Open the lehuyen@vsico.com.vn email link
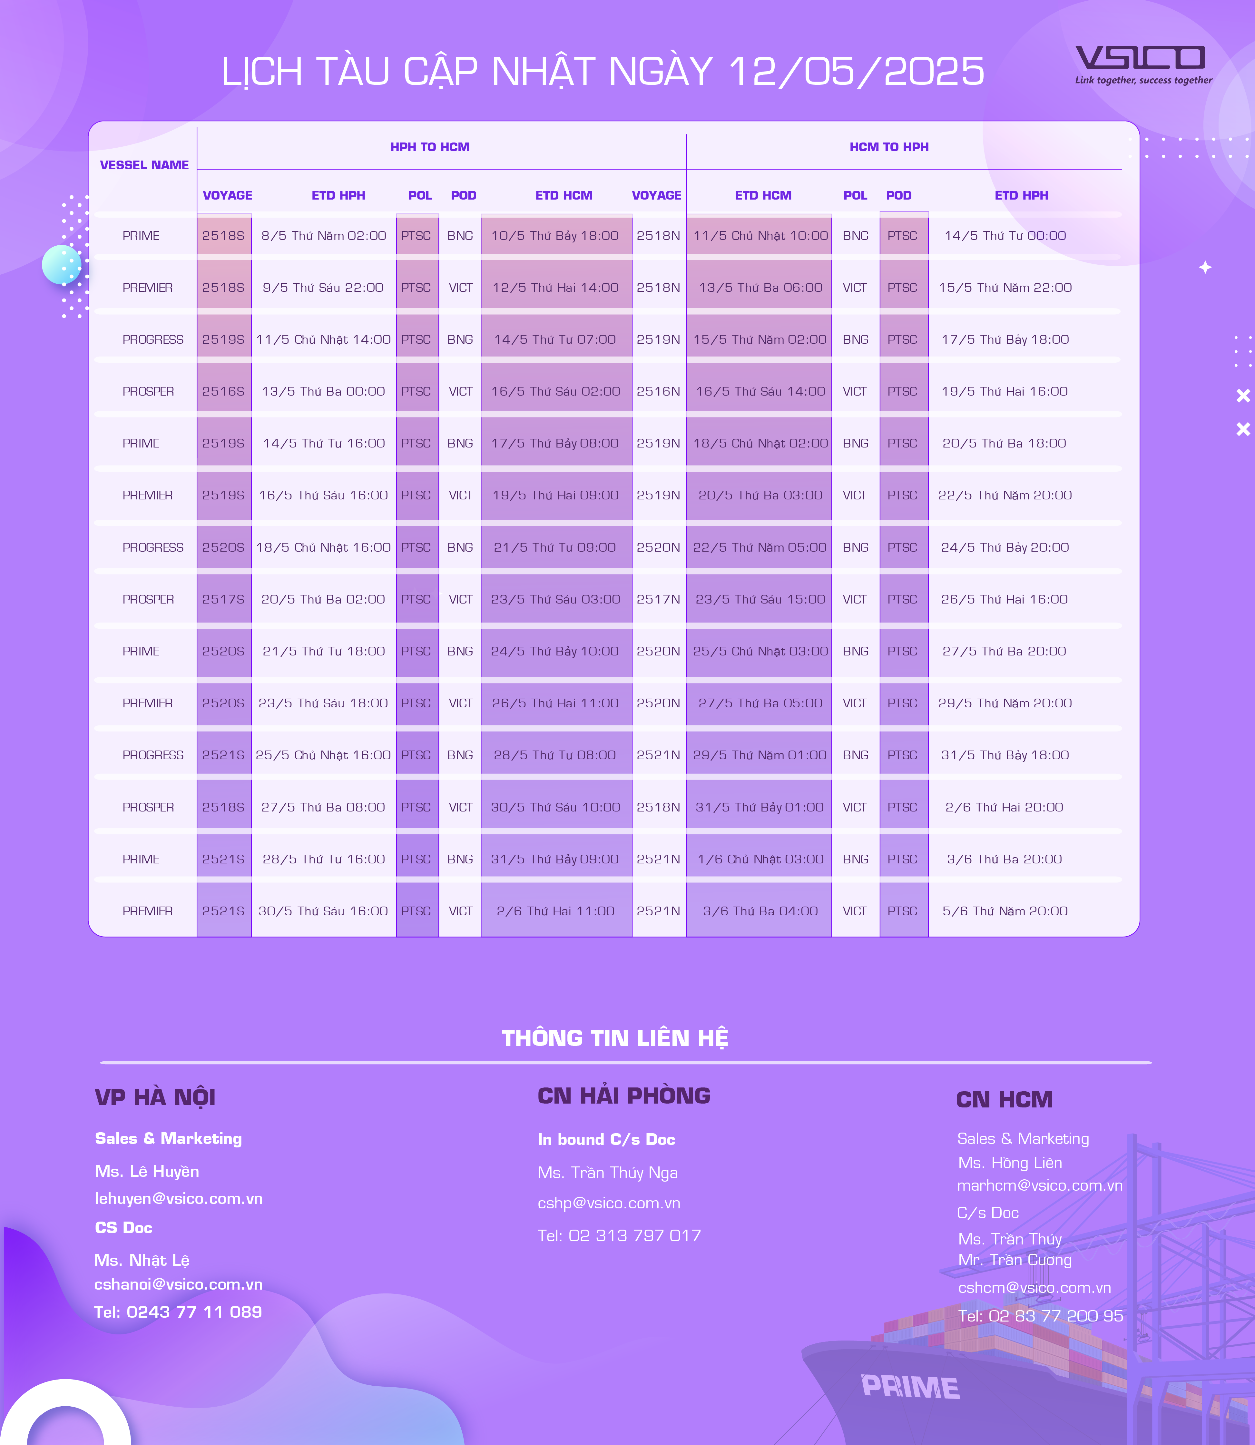This screenshot has height=1445, width=1255. (x=179, y=1198)
